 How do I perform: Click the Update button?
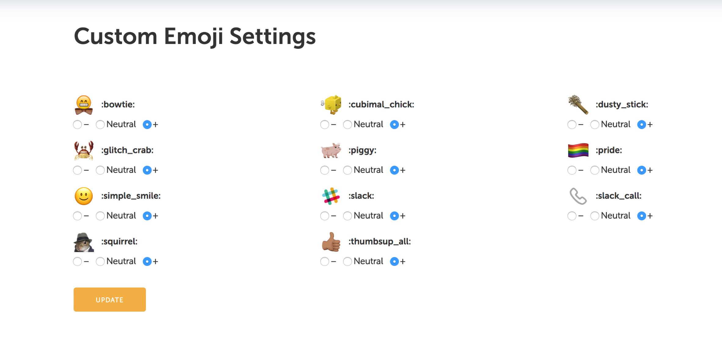(x=110, y=299)
